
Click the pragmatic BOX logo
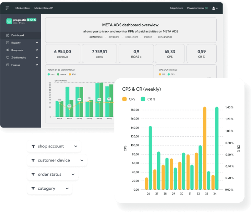(x=21, y=21)
